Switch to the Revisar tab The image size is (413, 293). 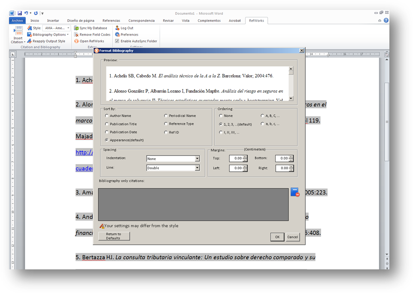pos(168,21)
